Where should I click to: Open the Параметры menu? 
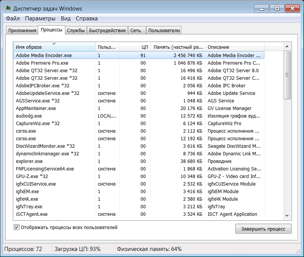pyautogui.click(x=40, y=19)
